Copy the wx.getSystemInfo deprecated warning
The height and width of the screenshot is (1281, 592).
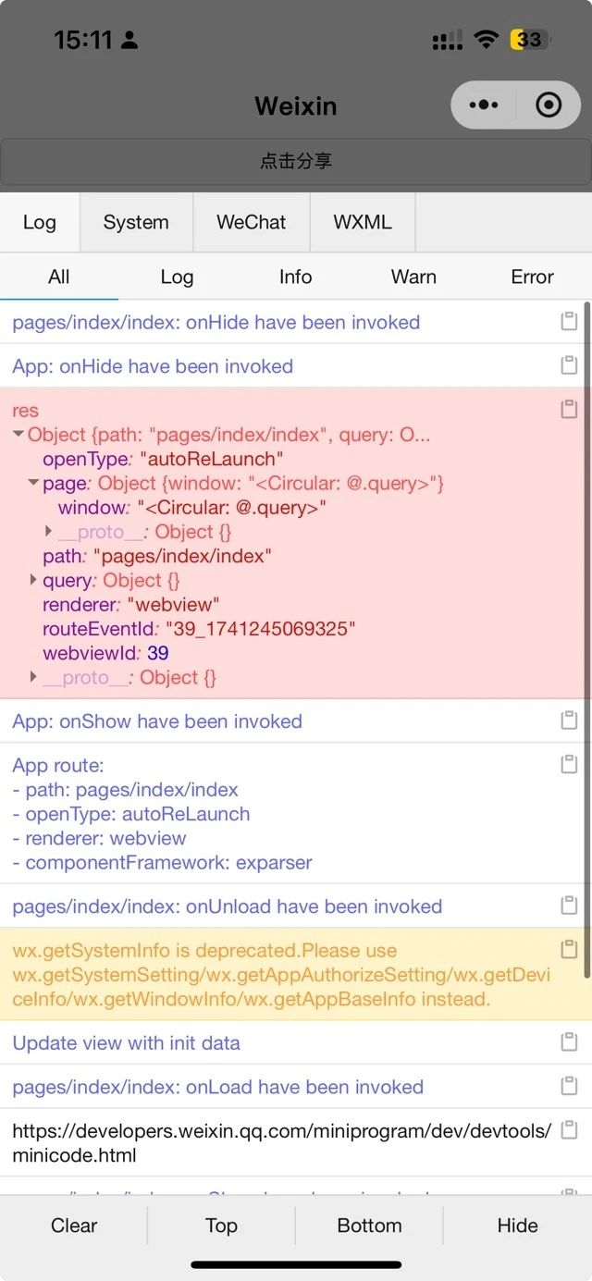[x=569, y=949]
